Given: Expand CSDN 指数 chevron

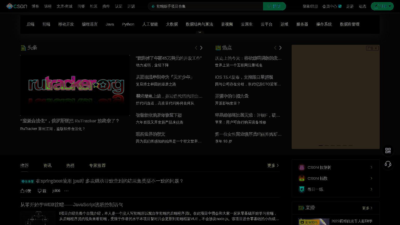Looking at the screenshot, I should point(371,178).
